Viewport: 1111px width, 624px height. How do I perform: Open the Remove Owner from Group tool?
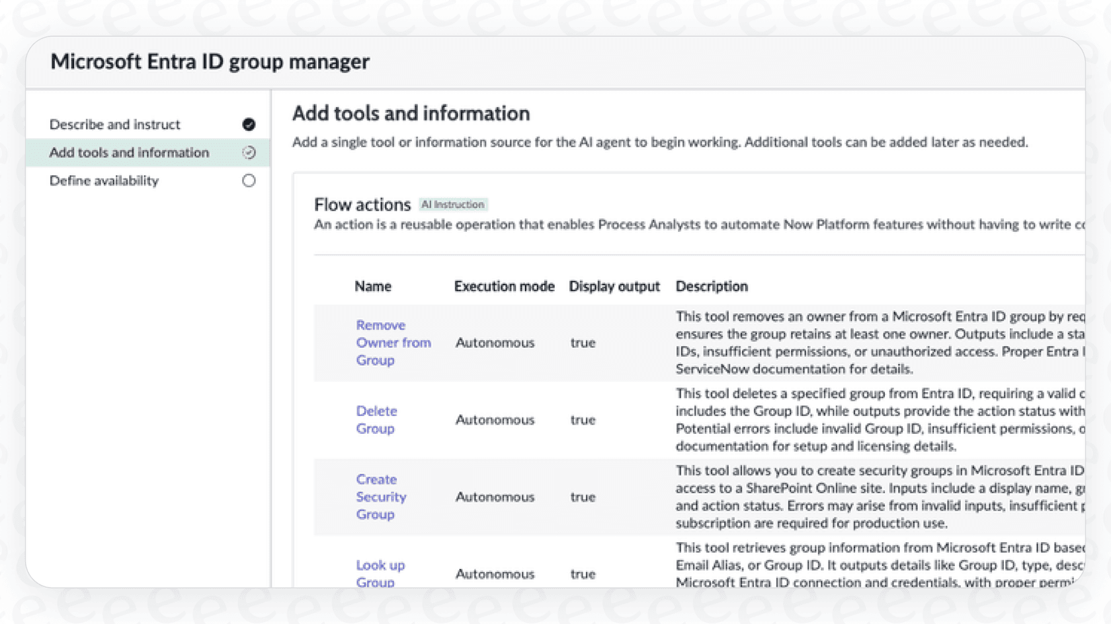pos(393,343)
